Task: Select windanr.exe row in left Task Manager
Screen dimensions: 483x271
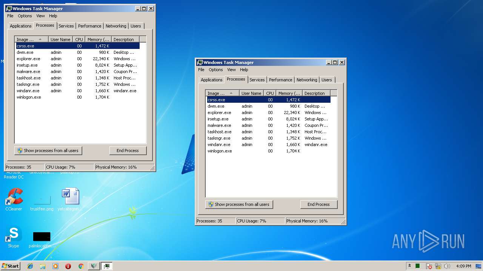Action: pos(77,91)
